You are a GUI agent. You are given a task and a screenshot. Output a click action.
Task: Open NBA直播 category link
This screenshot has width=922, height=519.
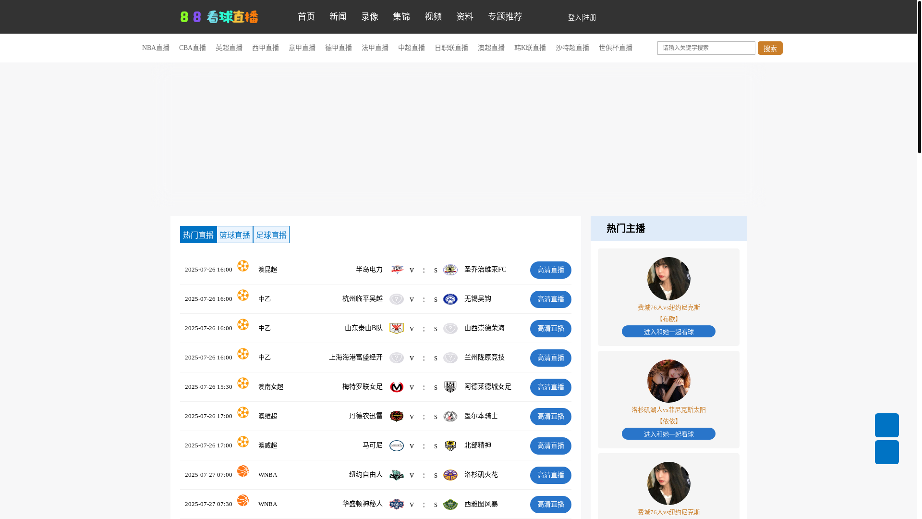156,48
